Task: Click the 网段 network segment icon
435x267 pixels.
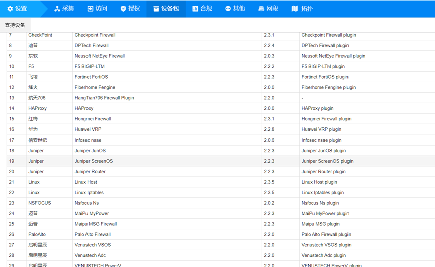Action: [261, 9]
